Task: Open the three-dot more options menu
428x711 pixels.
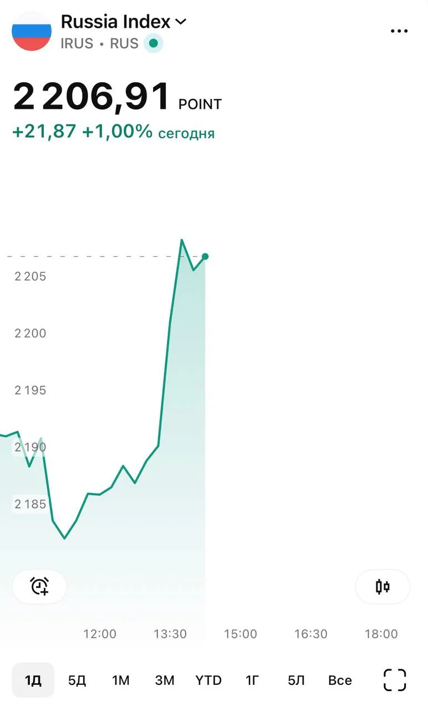Action: click(399, 31)
